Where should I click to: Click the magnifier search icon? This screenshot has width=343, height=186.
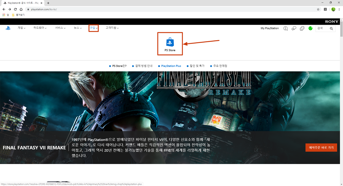pyautogui.click(x=331, y=28)
